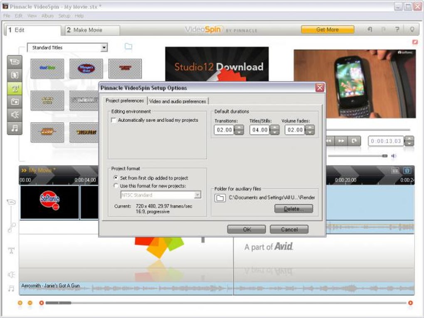
Task: Click the timeline zoom slider at bottom
Action: (226, 303)
